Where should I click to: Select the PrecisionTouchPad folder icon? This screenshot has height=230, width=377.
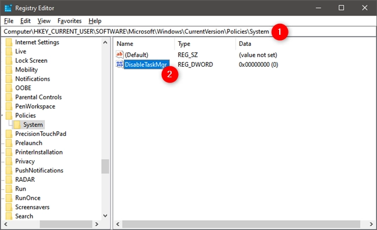click(x=9, y=134)
